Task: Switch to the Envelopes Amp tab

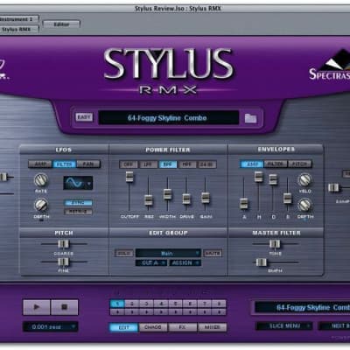Action: tap(252, 164)
